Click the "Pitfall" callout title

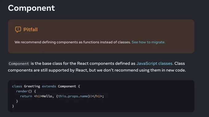[x=30, y=30]
